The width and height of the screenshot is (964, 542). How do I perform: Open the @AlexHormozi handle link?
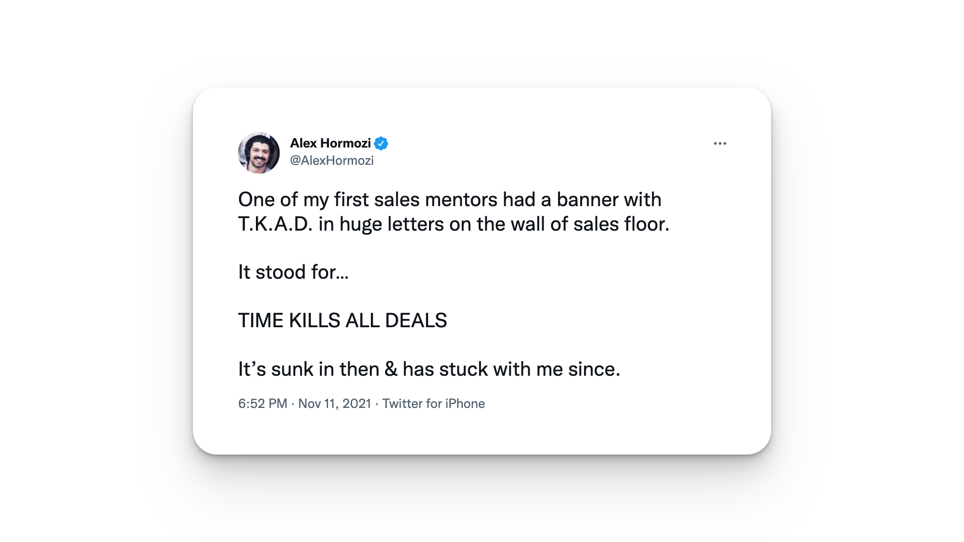[331, 160]
